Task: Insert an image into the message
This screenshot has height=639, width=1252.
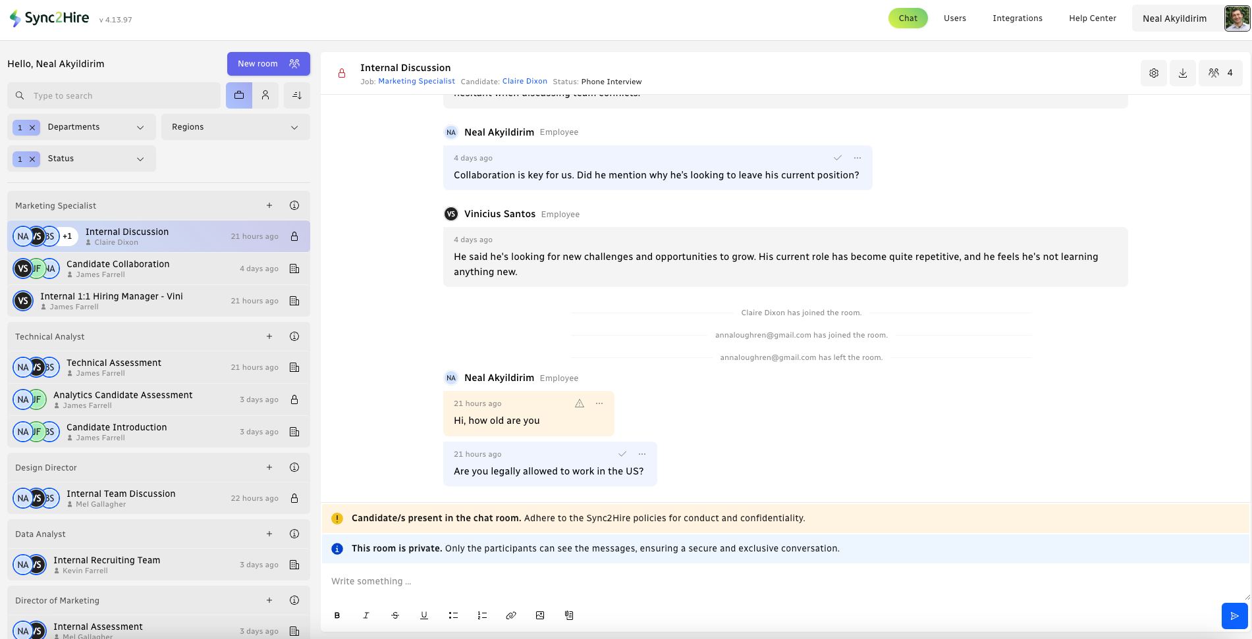Action: pos(540,615)
